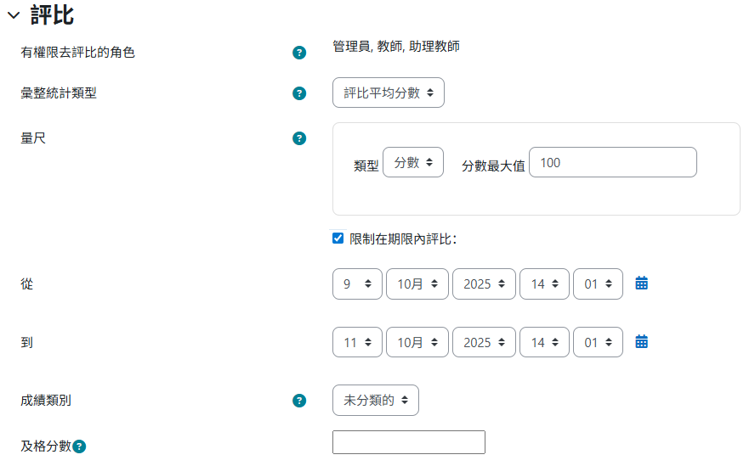This screenshot has width=755, height=466.
Task: Open calendar picker for 到 date
Action: point(642,342)
